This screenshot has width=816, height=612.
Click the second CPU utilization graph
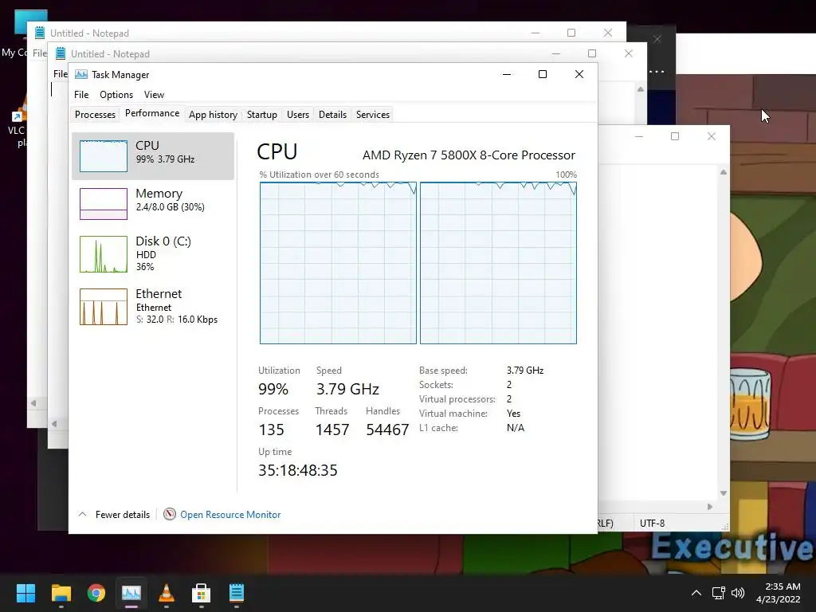(499, 263)
